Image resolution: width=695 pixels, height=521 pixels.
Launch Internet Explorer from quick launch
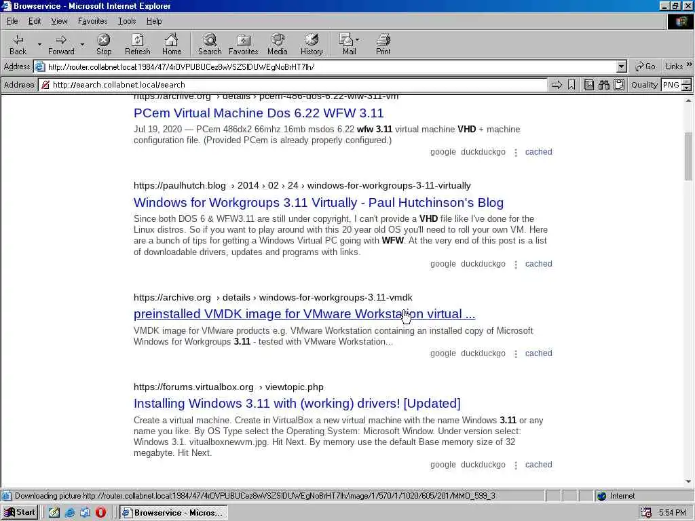tap(70, 513)
